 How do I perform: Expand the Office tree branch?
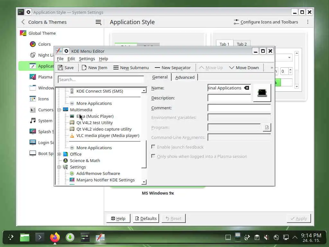click(x=59, y=154)
